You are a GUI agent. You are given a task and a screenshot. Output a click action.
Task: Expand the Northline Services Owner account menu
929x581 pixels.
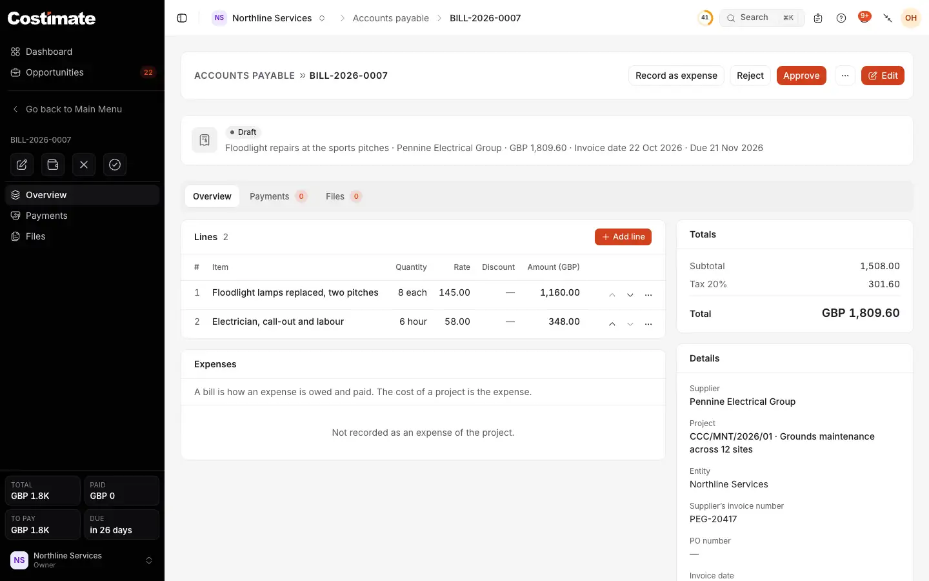[82, 560]
